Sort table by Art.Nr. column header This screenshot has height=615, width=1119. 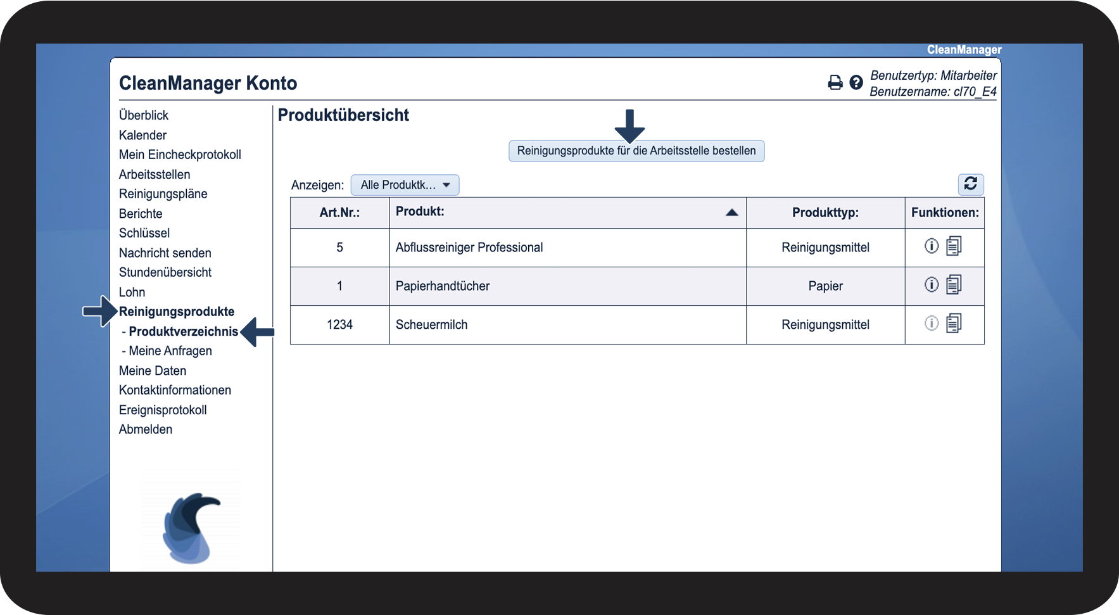(339, 213)
